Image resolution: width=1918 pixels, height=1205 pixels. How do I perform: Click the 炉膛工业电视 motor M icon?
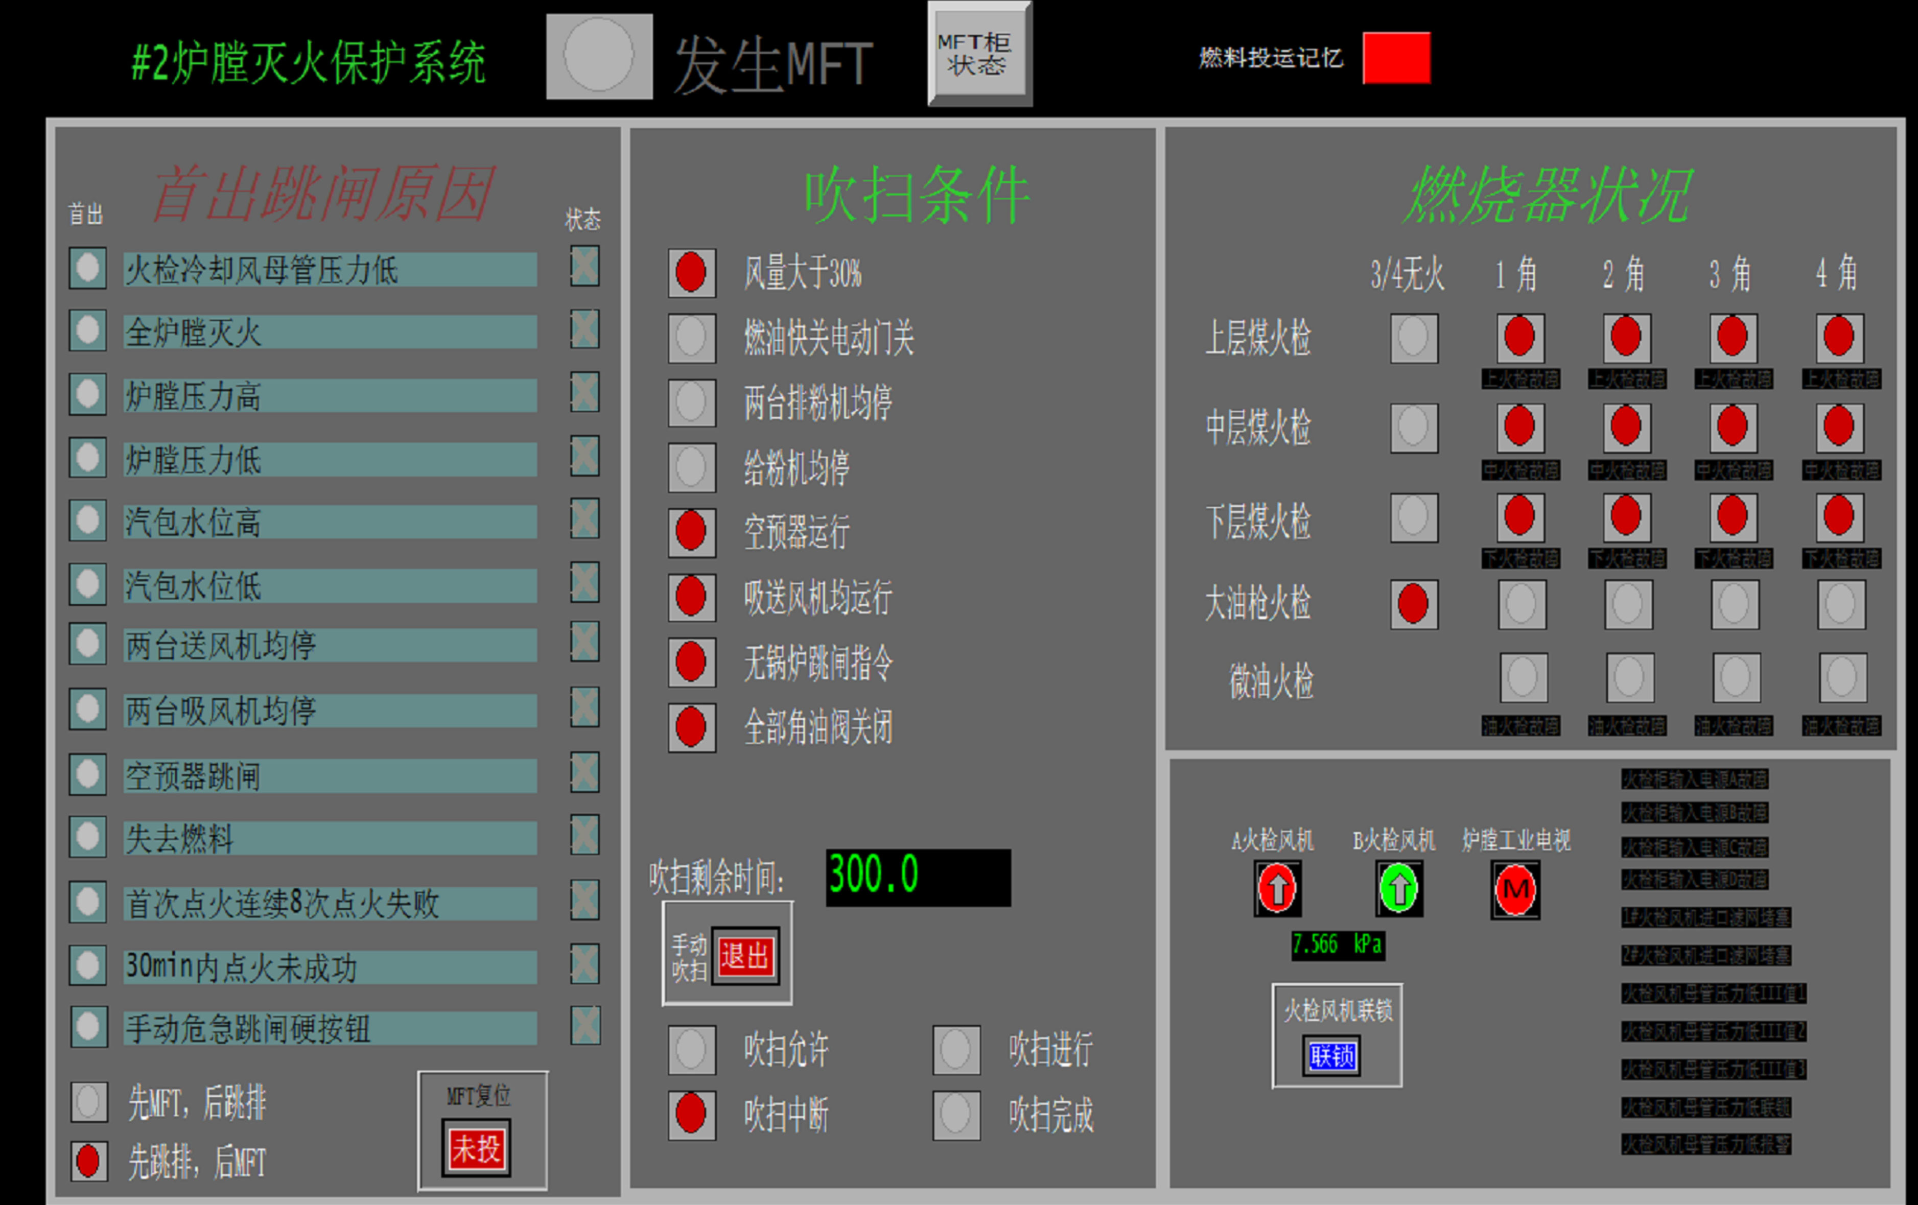tap(1515, 889)
